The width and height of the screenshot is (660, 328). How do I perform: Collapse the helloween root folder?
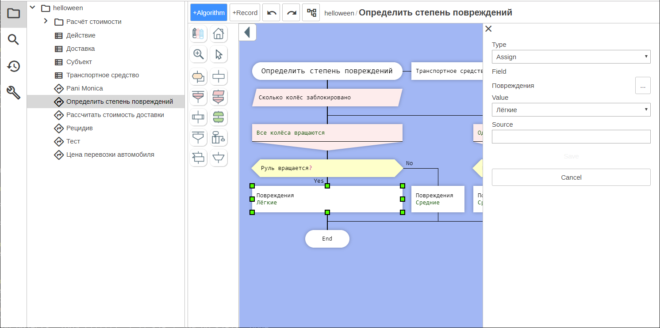point(32,8)
